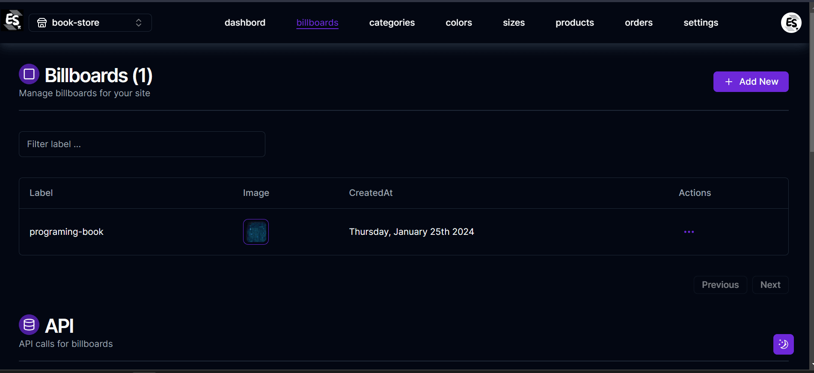
Task: Select the billboards navigation link
Action: [317, 23]
